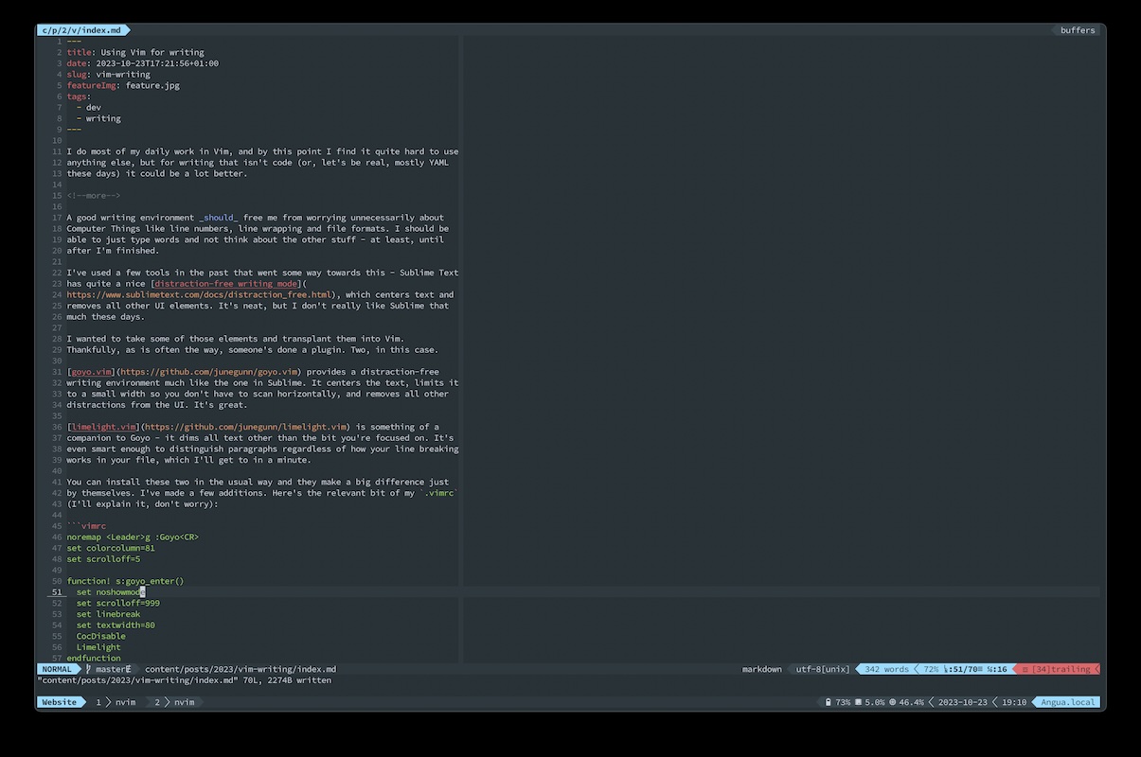The width and height of the screenshot is (1141, 757).
Task: Click the markdown filetype indicator
Action: 762,669
